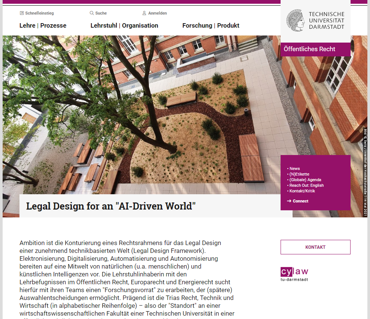The height and width of the screenshot is (319, 370).
Task: Click the Schnelleinstieg arrow icon
Action: (22, 13)
